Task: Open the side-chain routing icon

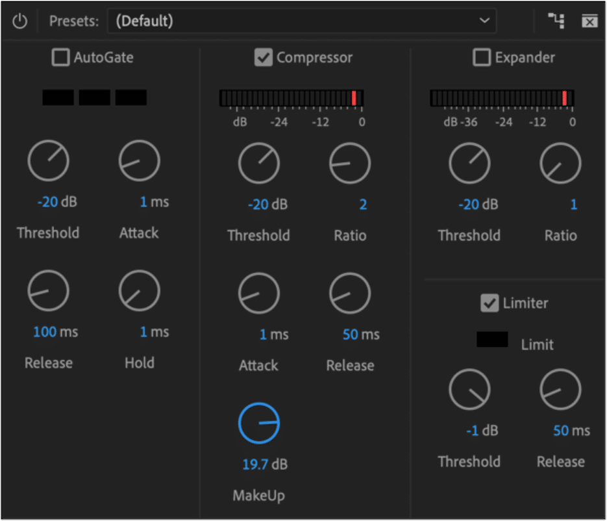Action: click(x=556, y=20)
